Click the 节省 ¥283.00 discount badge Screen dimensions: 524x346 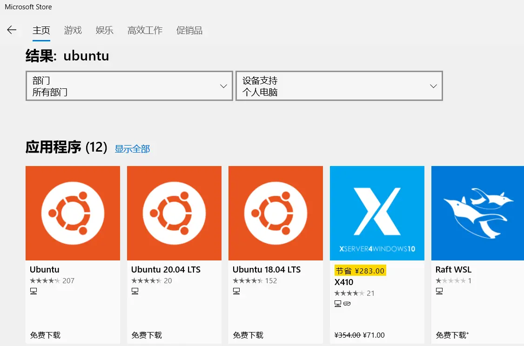click(360, 271)
